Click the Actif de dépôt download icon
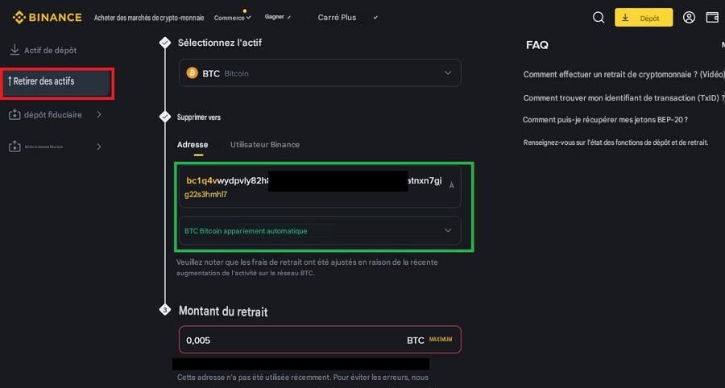 click(x=14, y=50)
